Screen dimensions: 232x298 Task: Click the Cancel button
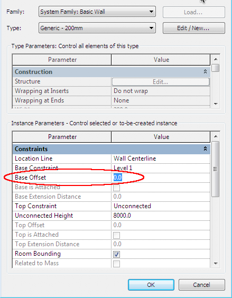[201, 285]
